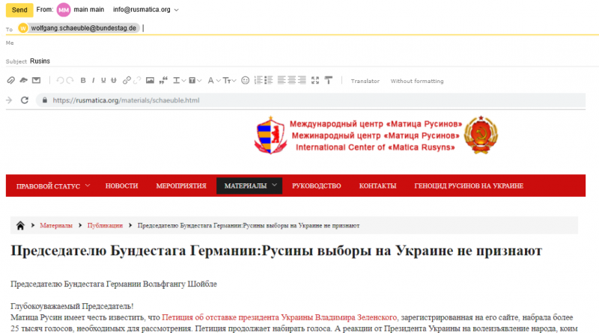Open the sender address dropdown

tap(177, 10)
